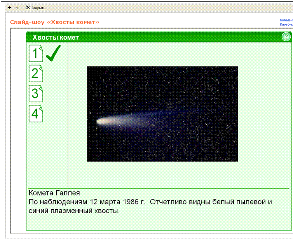293x242 pixels.
Task: Open slide 3 page icon
Action: (x=36, y=94)
